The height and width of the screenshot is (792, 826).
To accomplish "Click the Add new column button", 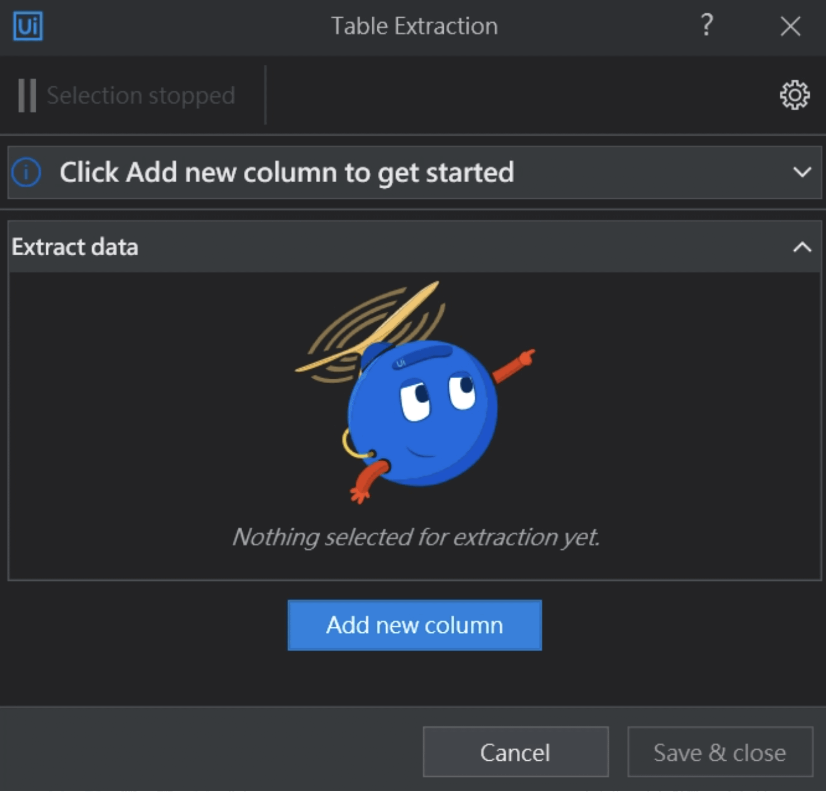I will pyautogui.click(x=414, y=625).
